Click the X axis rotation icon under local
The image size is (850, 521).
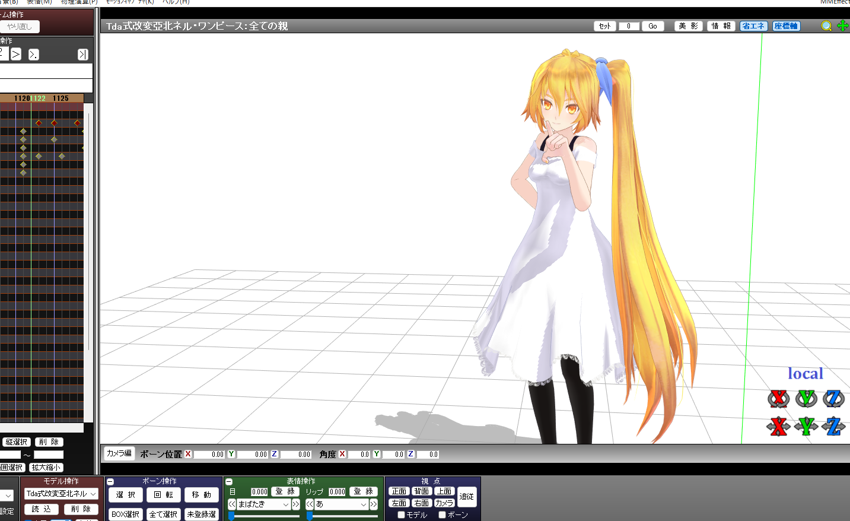pos(778,399)
